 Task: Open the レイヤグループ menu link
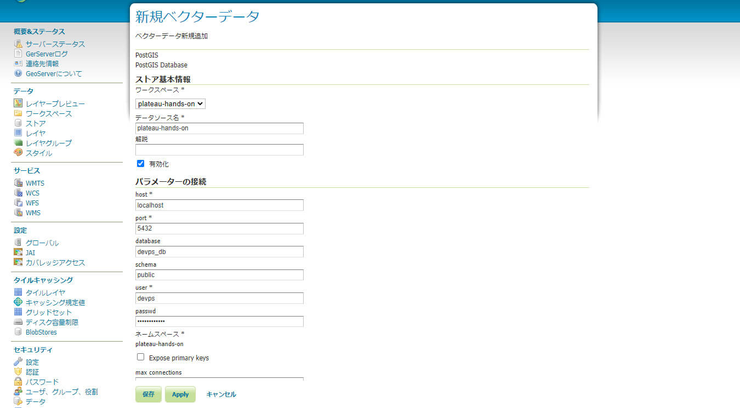click(x=49, y=143)
